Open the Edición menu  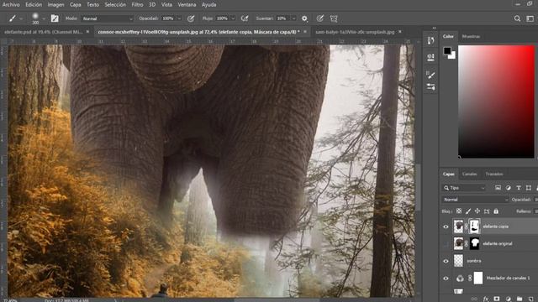[x=34, y=5]
